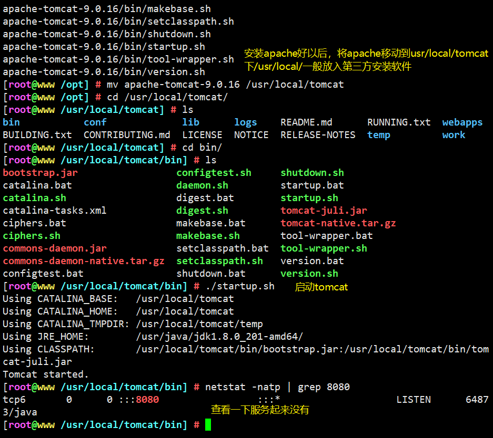Viewport: 493px width, 438px height.
Task: Click the green version.sh listing entry
Action: 309,274
